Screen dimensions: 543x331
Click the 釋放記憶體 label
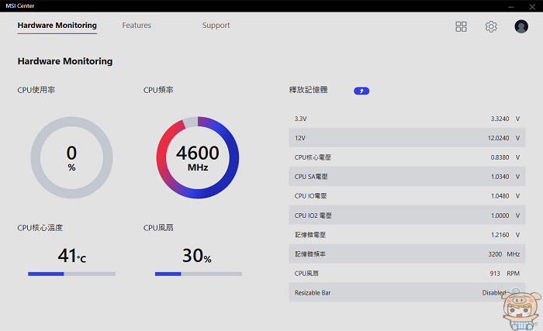pyautogui.click(x=308, y=90)
